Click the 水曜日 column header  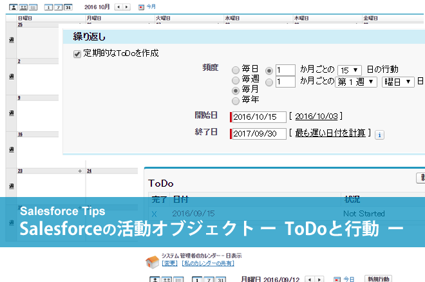[232, 18]
